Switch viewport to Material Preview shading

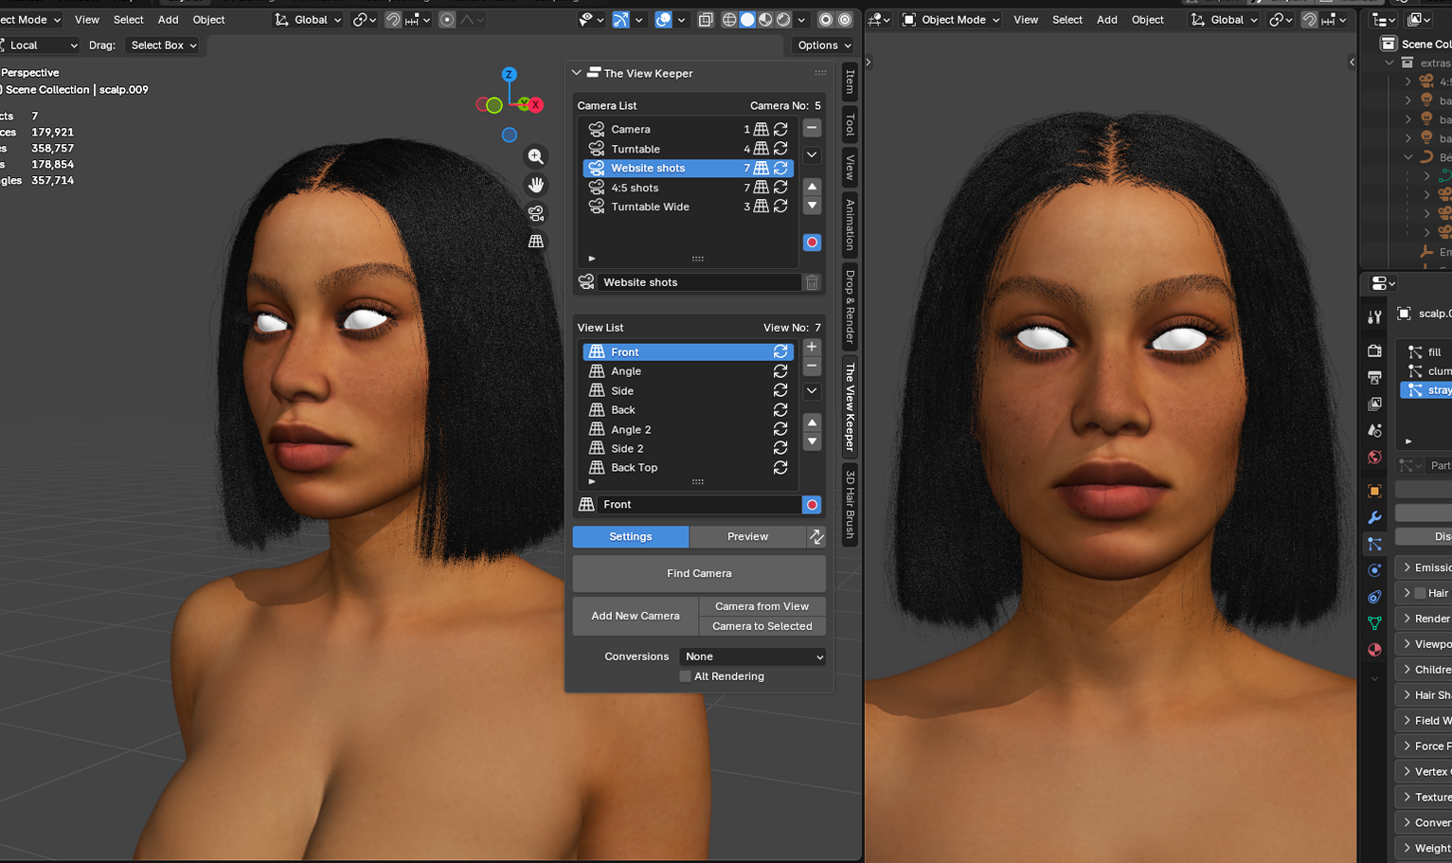point(763,19)
